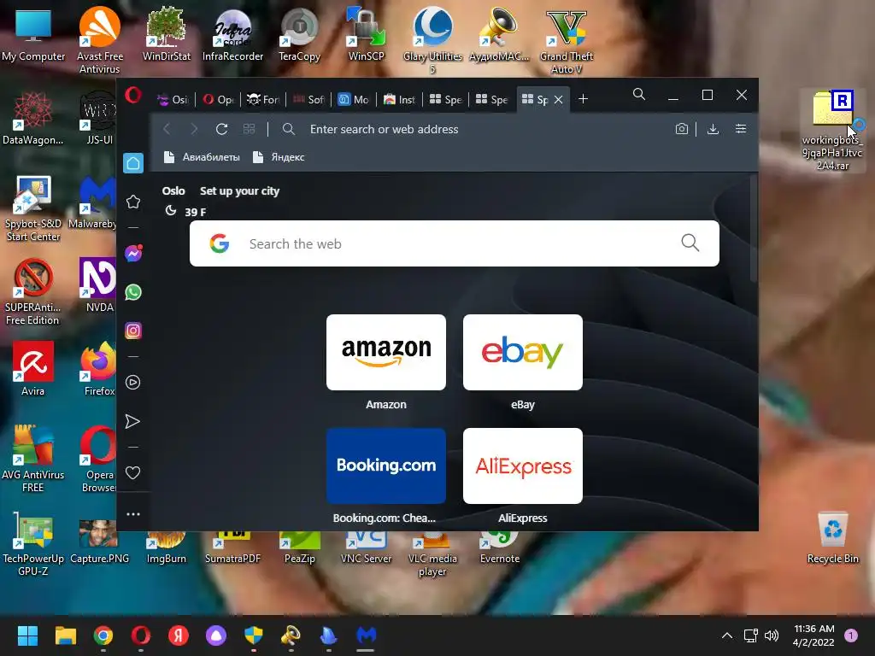Image resolution: width=875 pixels, height=656 pixels.
Task: Click the page vertical scrollbar
Action: pyautogui.click(x=754, y=229)
